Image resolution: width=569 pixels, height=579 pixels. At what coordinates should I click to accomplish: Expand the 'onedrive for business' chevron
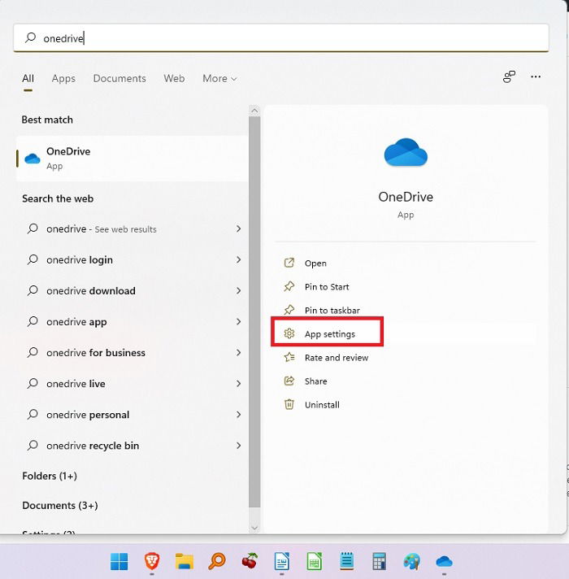point(239,353)
